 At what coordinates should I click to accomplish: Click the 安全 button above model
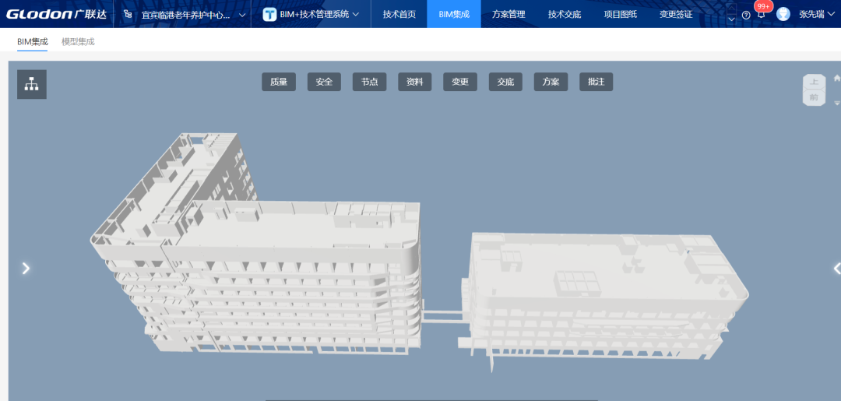point(324,82)
